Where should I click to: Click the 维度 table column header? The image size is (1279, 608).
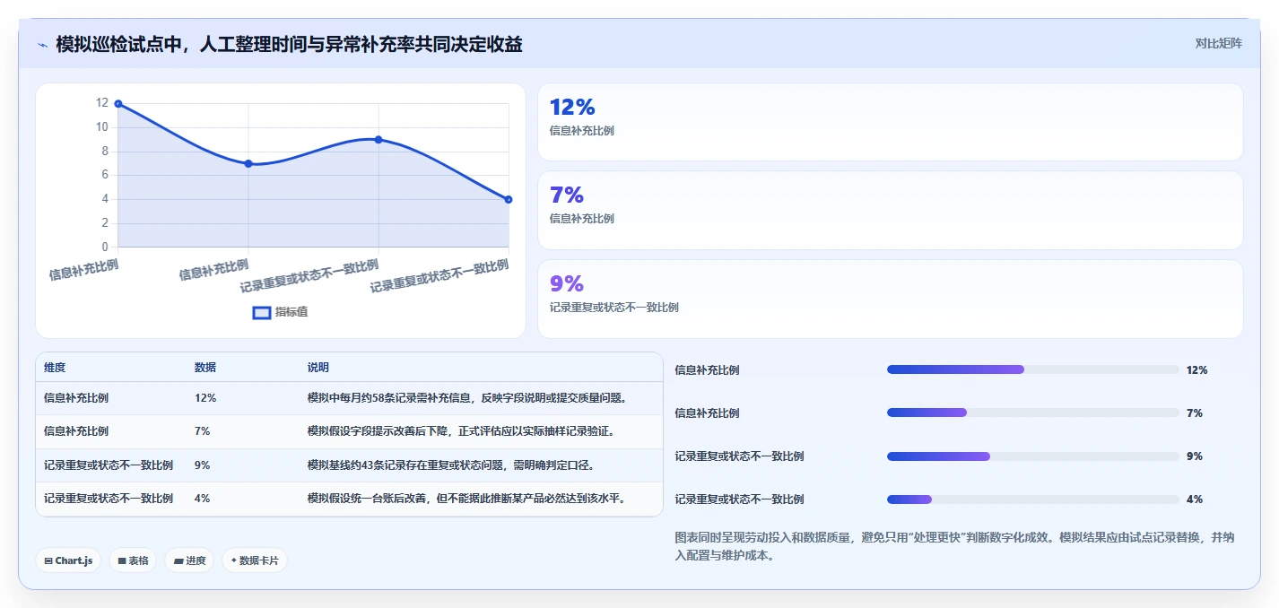(55, 368)
